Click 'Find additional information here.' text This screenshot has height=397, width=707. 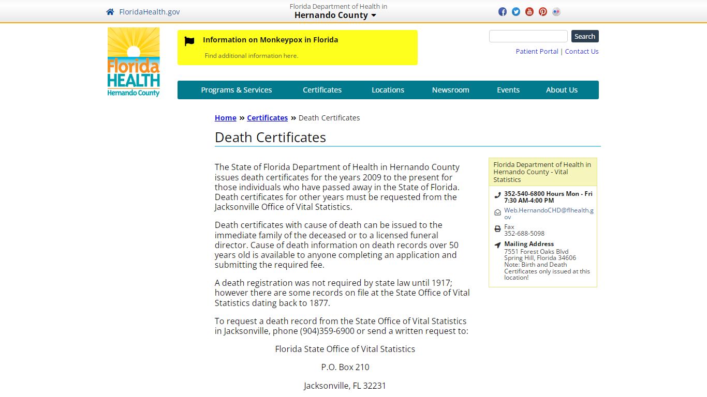coord(251,56)
